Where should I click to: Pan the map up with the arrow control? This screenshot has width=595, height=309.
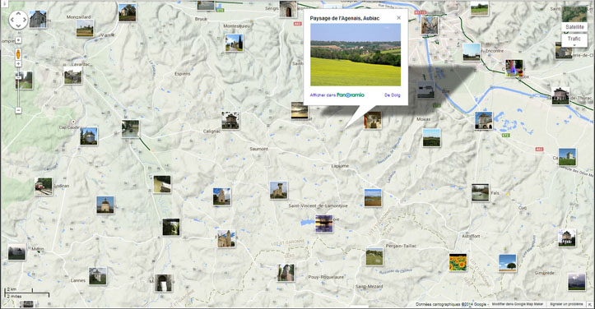pos(18,15)
